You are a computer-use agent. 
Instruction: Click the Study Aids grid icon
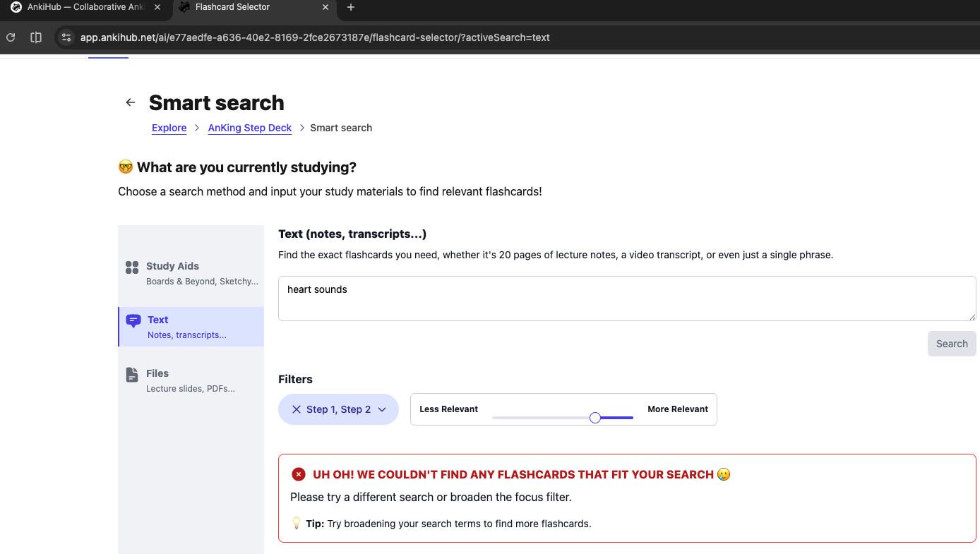point(132,267)
